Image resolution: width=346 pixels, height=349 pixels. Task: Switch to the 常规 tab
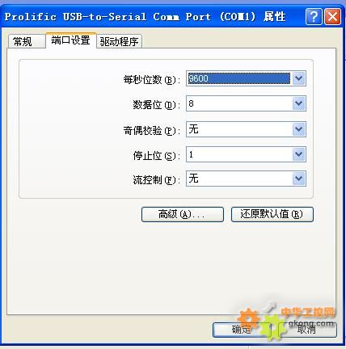click(x=26, y=41)
